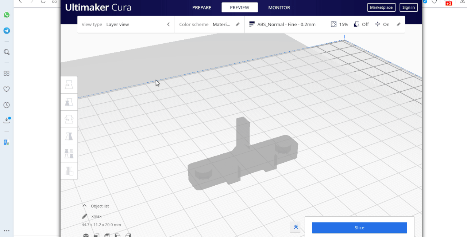467x237 pixels.
Task: Open speed dial grid in browser sidebar
Action: coord(7,73)
